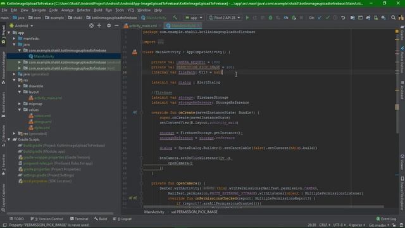405x228 pixels.
Task: Expand the java (generated) folder
Action: click(14, 74)
